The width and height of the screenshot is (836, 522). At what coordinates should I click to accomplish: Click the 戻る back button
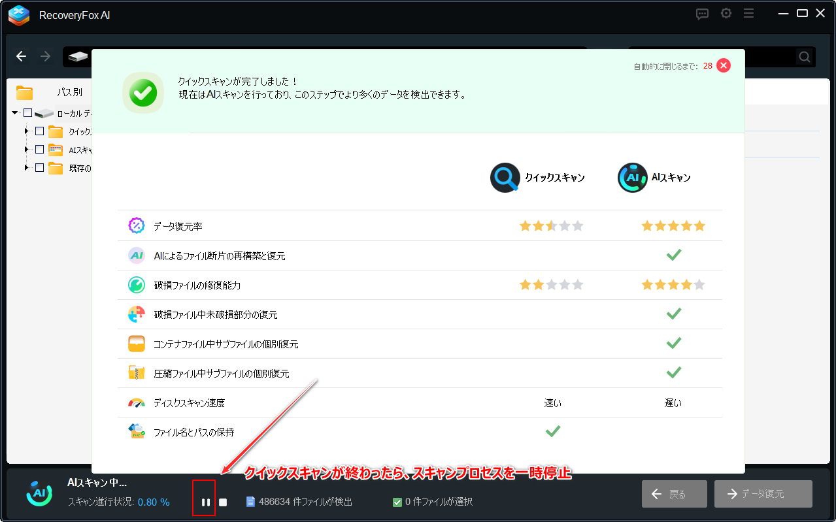pyautogui.click(x=674, y=494)
